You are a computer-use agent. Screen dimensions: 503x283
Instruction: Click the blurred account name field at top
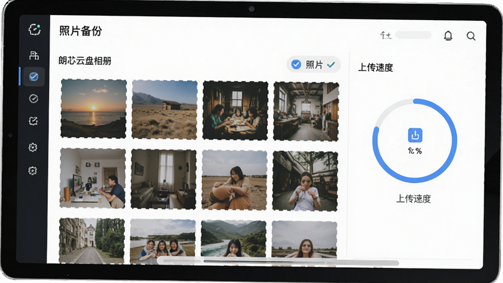click(x=413, y=35)
